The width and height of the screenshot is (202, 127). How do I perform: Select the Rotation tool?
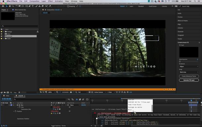(x=17, y=6)
